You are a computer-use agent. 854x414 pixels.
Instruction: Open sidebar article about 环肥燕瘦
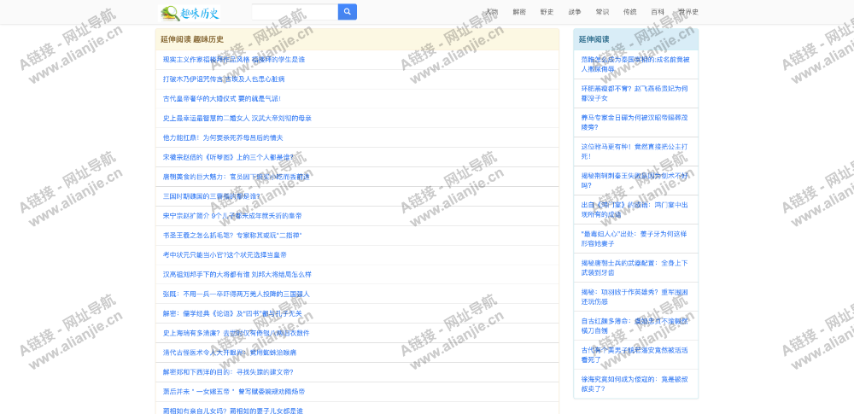634,93
